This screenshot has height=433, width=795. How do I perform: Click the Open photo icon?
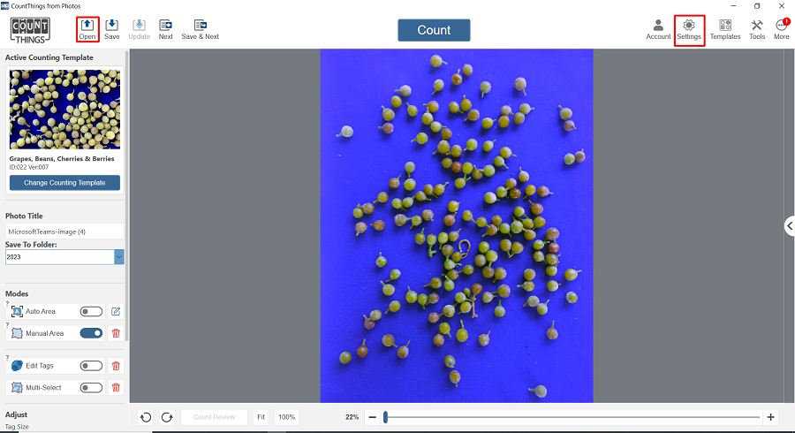(87, 26)
